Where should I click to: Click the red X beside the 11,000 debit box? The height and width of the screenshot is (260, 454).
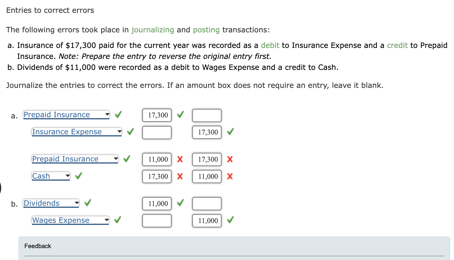179,159
